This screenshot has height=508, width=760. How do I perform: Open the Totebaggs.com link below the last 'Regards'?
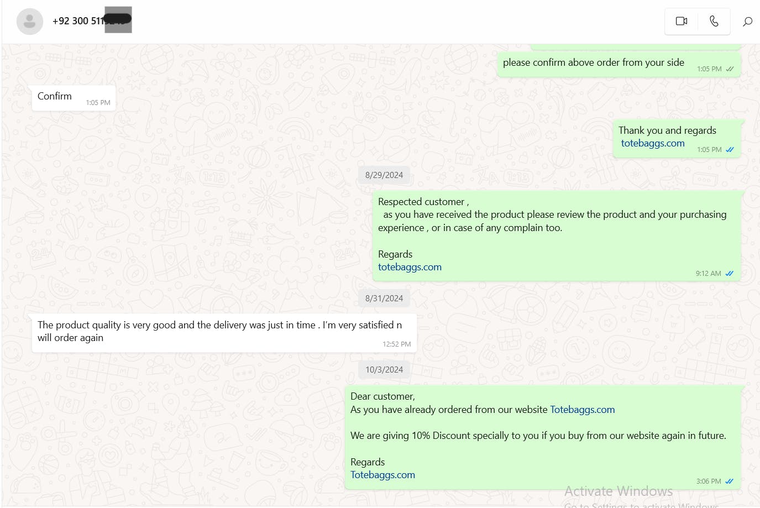click(382, 475)
